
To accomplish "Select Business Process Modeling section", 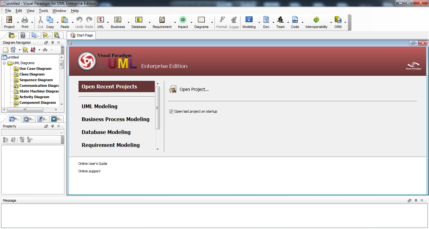I will coord(116,119).
